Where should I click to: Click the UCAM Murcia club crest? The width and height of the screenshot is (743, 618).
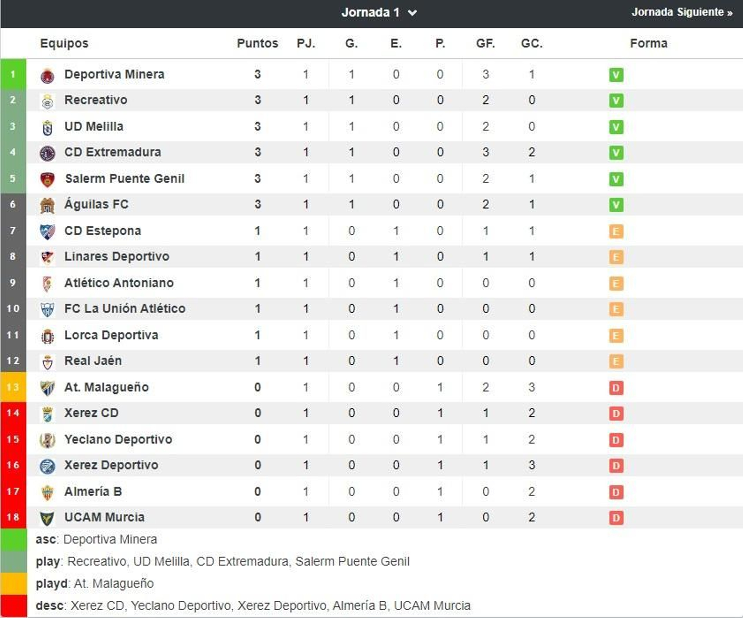(48, 517)
